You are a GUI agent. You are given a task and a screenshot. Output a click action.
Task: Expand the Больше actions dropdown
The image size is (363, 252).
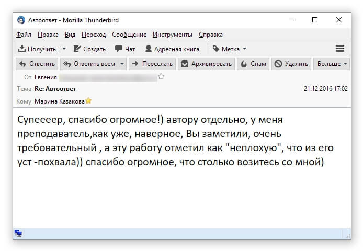[332, 64]
